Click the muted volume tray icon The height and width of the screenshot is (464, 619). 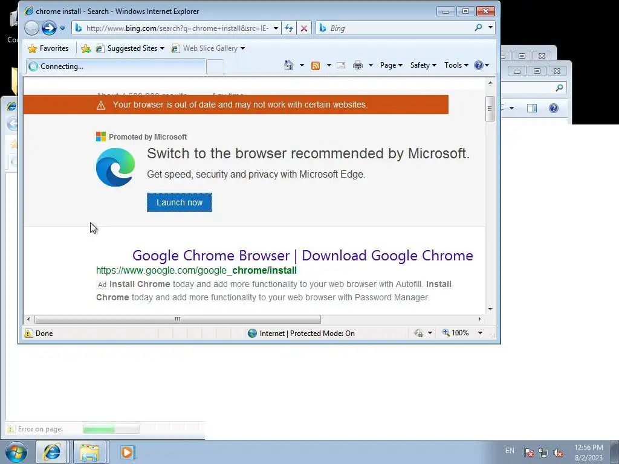coord(558,453)
